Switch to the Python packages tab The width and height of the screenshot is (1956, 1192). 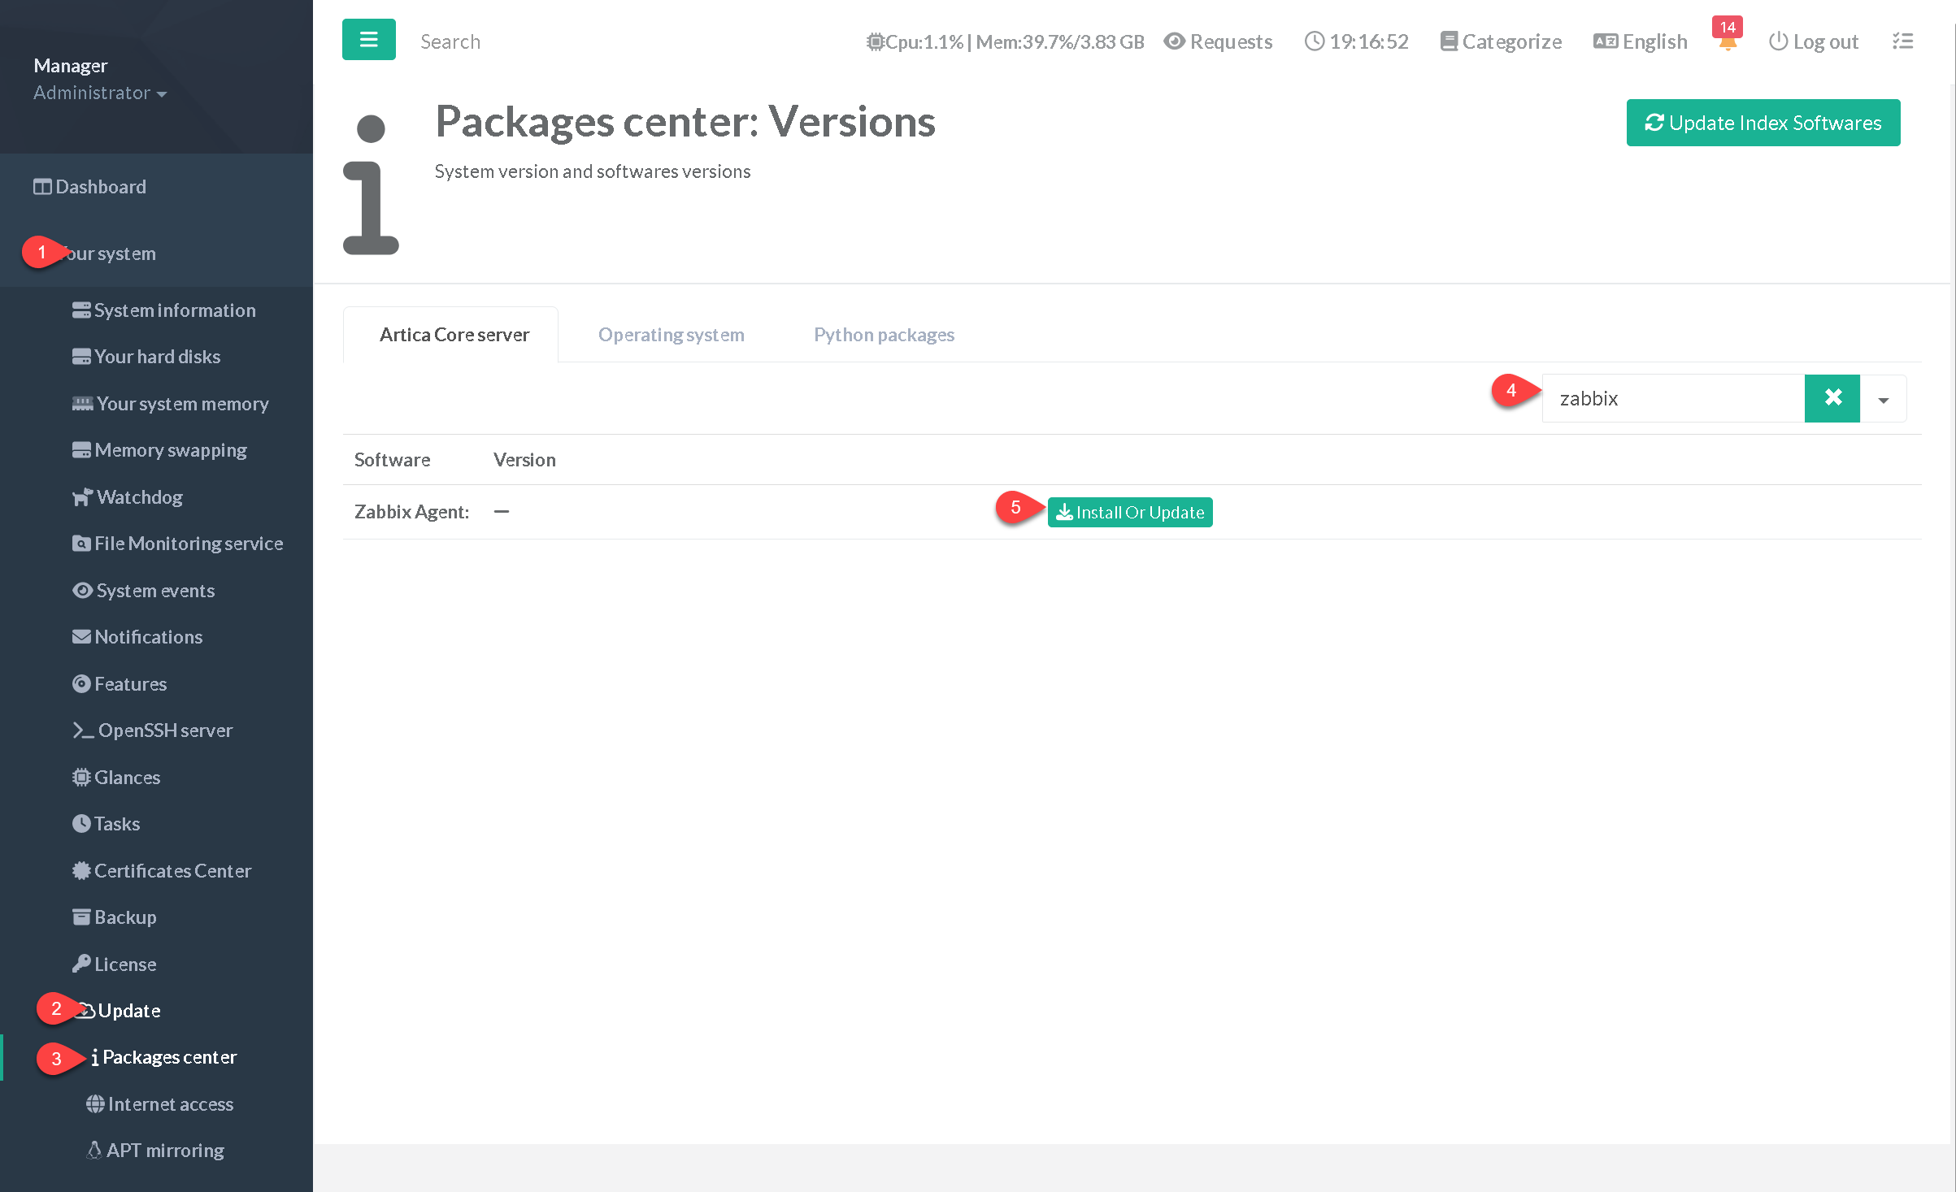(x=884, y=335)
